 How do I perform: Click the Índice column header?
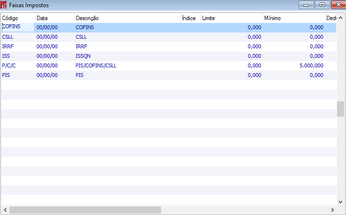(191, 18)
